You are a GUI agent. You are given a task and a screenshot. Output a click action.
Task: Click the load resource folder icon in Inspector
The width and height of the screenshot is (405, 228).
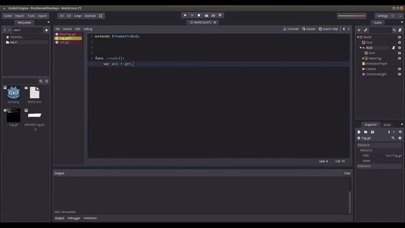(366, 132)
